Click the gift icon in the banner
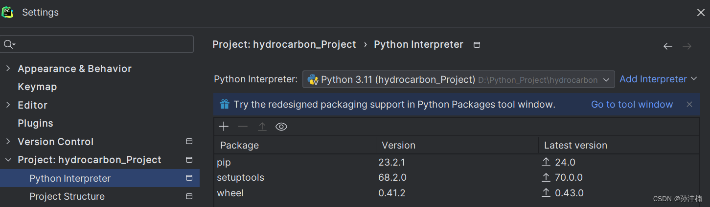 pos(225,104)
